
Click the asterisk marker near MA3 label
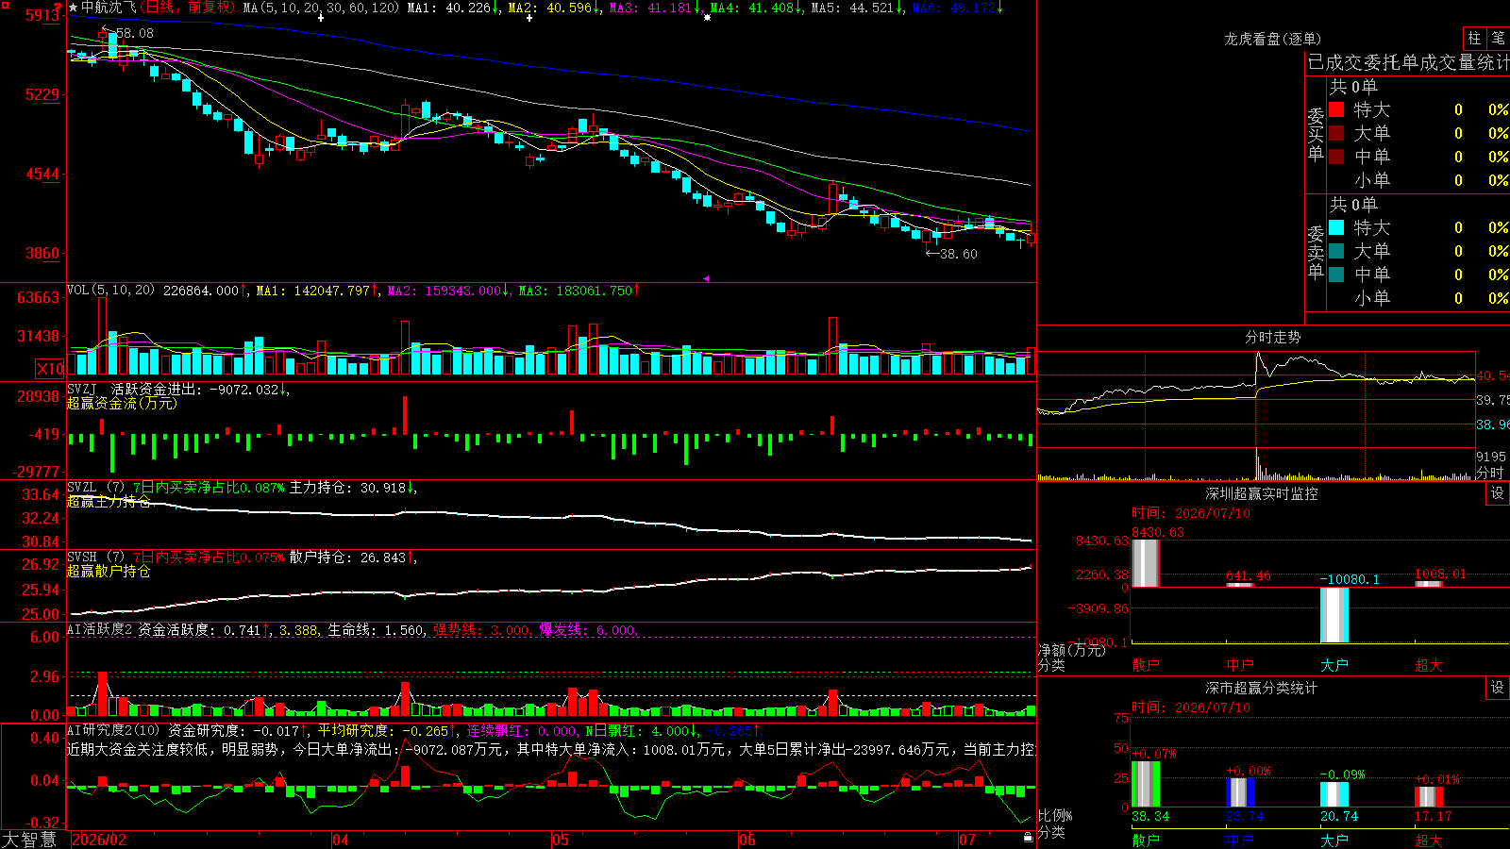707,18
